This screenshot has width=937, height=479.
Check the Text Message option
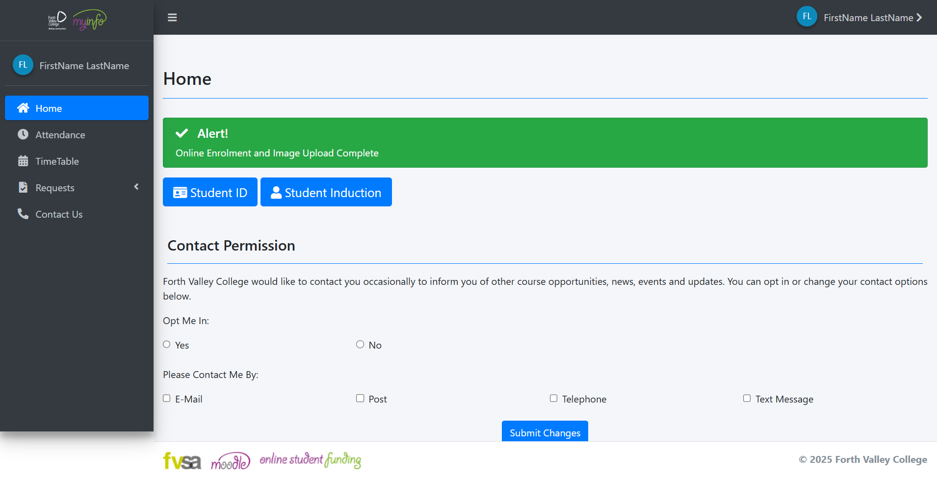pos(747,399)
